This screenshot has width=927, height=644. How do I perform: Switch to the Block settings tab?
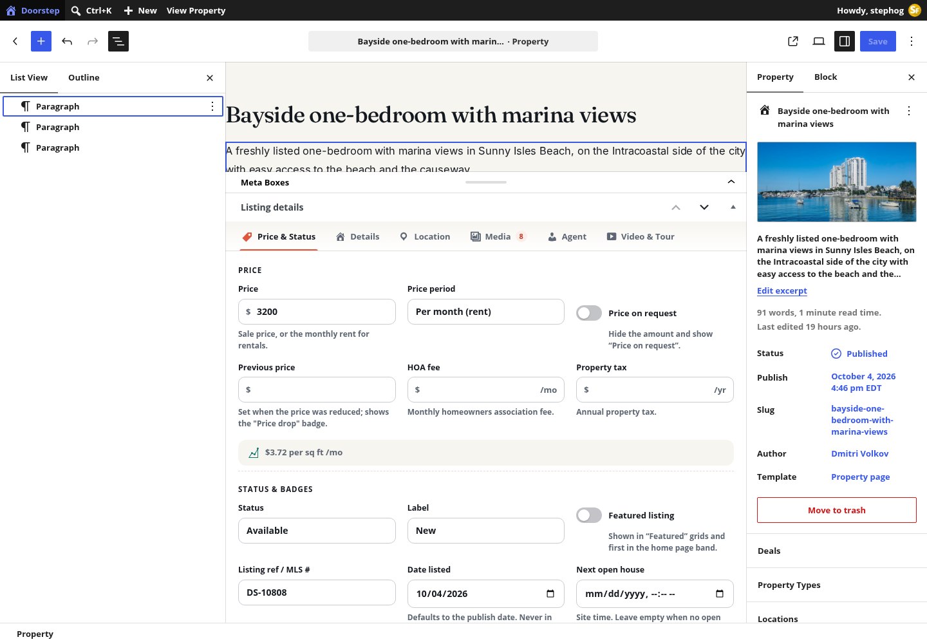point(825,77)
